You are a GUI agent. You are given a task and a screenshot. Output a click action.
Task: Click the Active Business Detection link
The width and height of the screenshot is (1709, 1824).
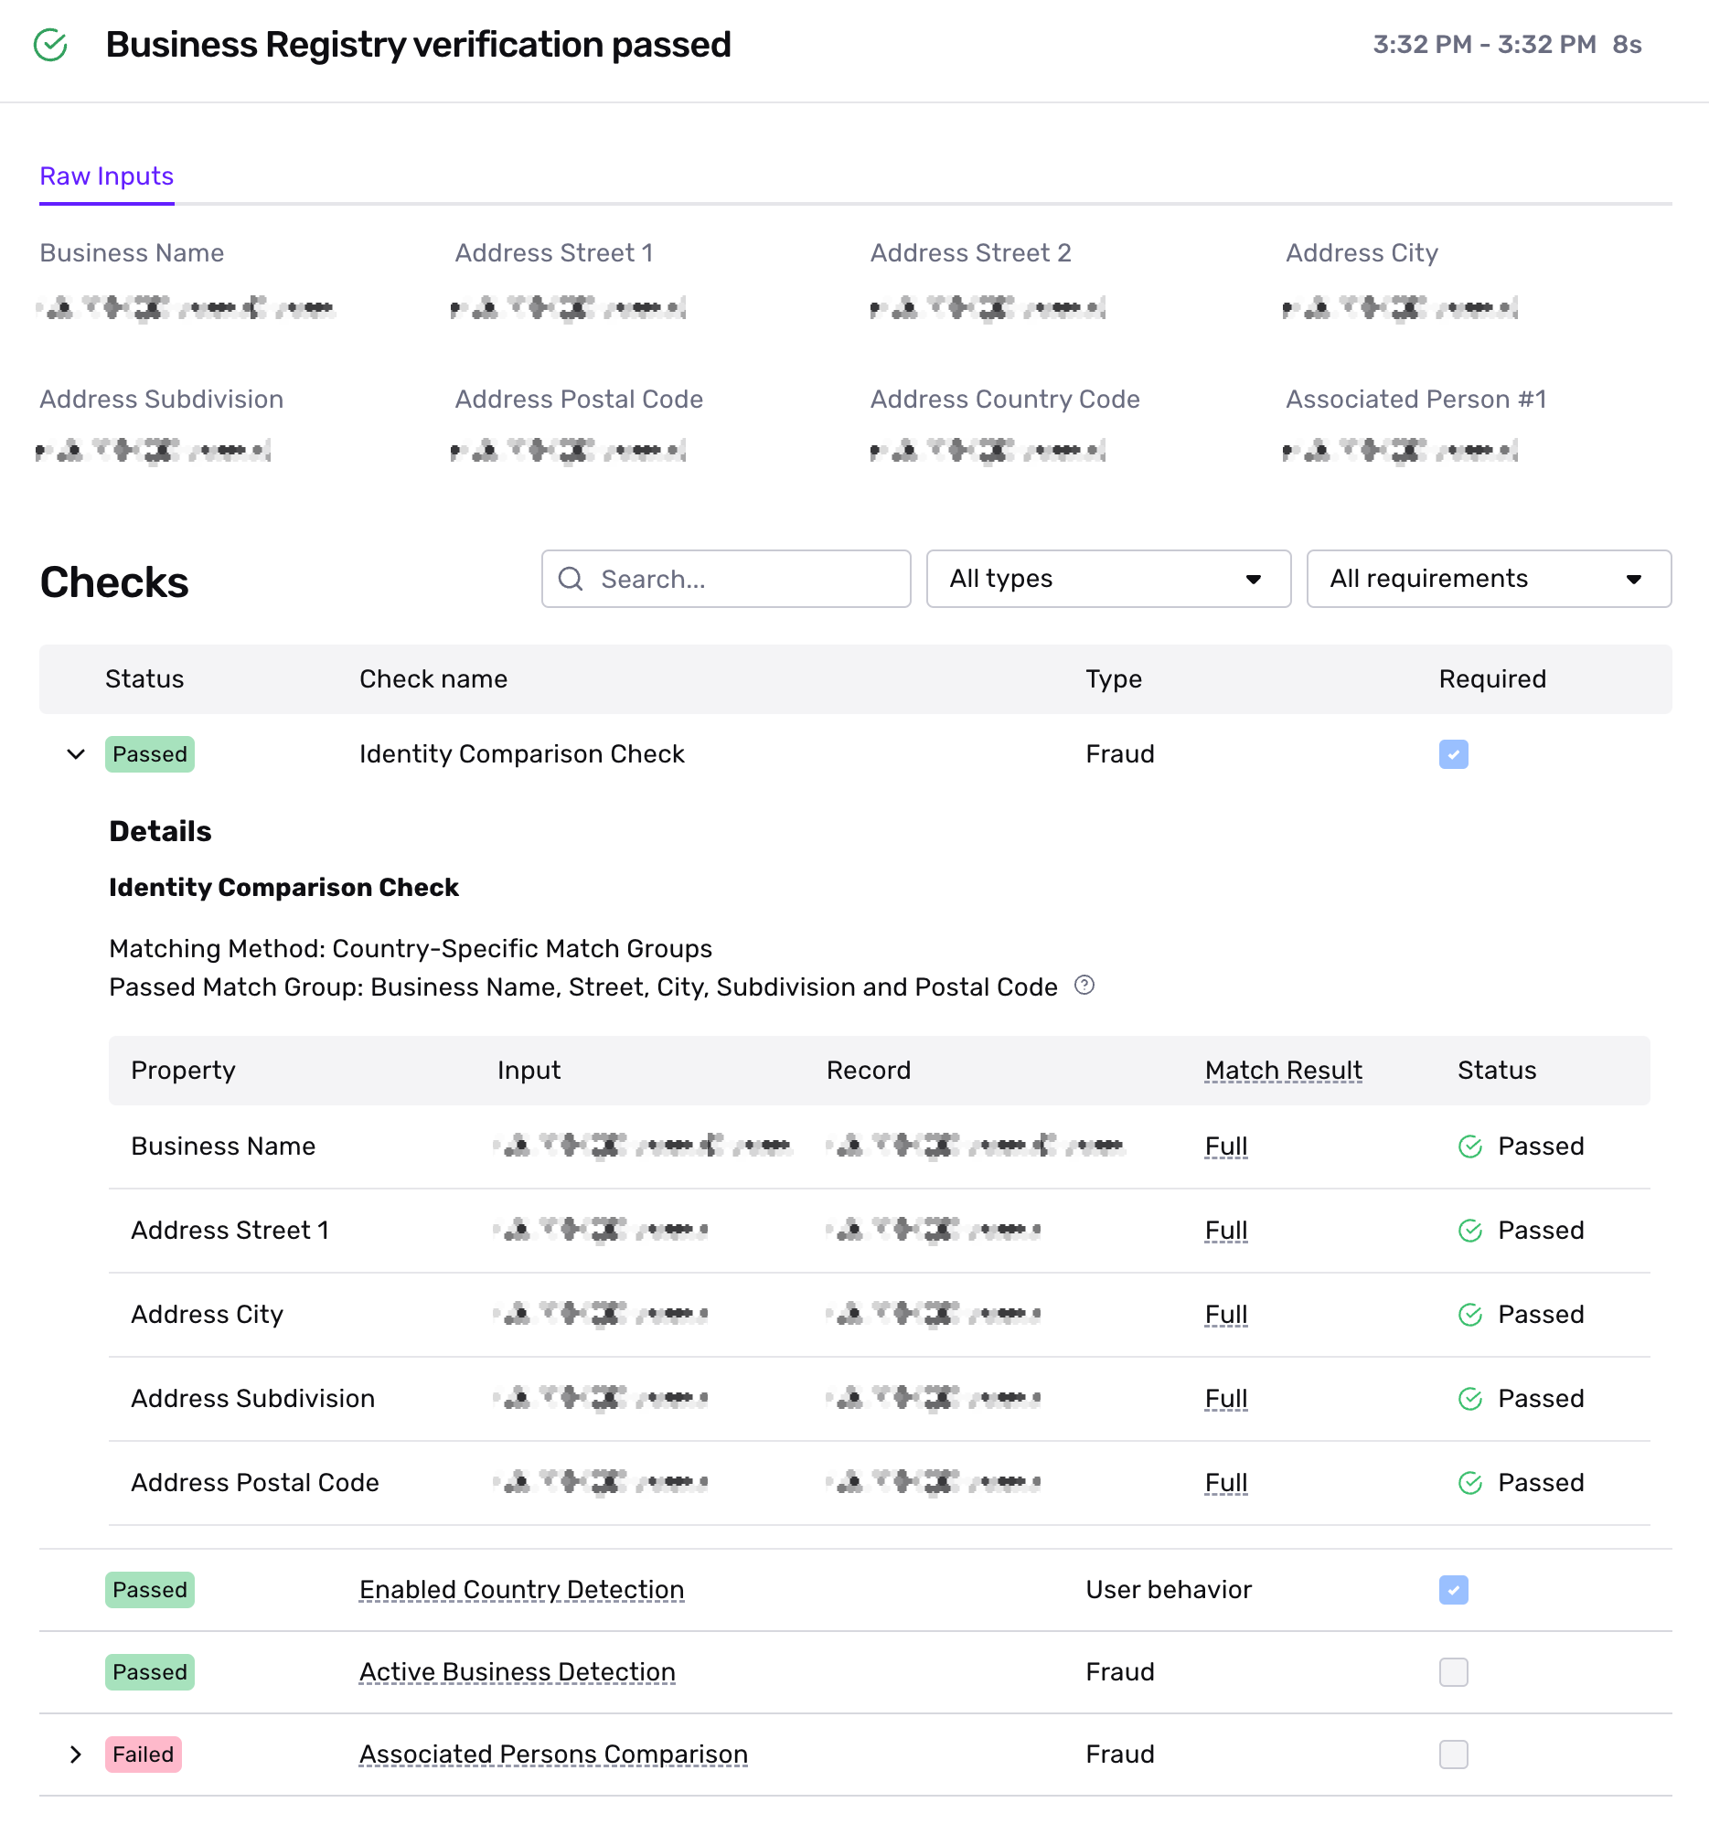pos(517,1672)
